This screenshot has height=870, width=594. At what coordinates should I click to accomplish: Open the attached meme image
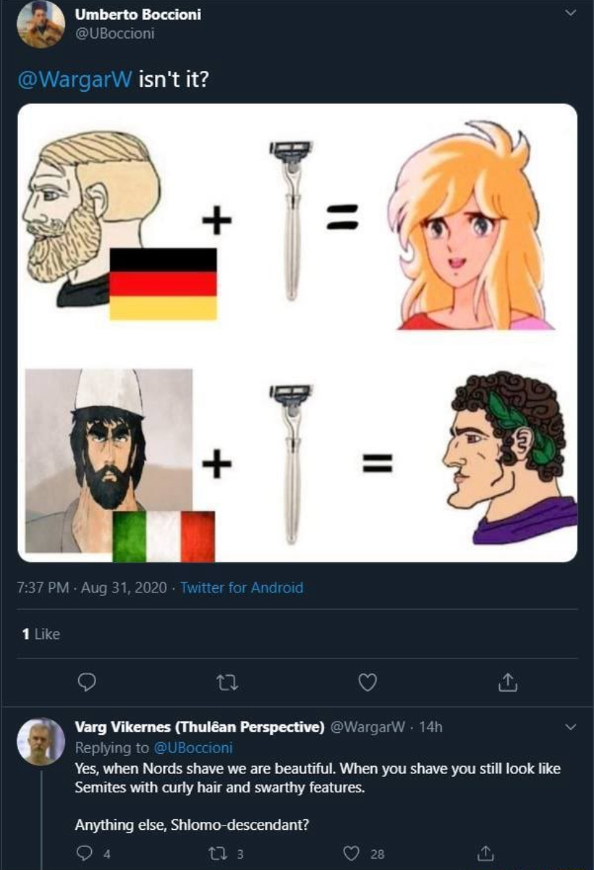pyautogui.click(x=297, y=333)
